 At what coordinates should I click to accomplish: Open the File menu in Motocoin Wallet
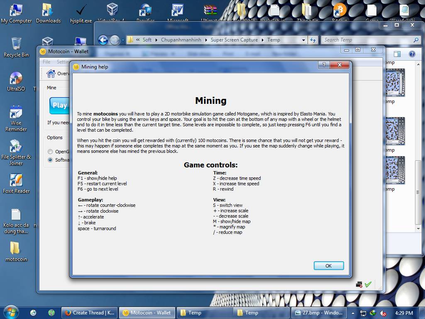[46, 62]
